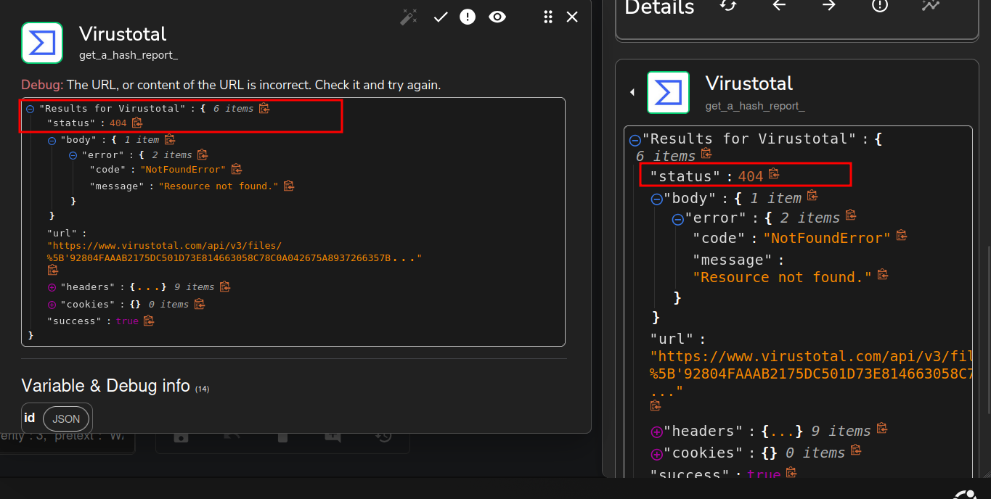991x499 pixels.
Task: Click the chart icon in Details header
Action: [930, 6]
